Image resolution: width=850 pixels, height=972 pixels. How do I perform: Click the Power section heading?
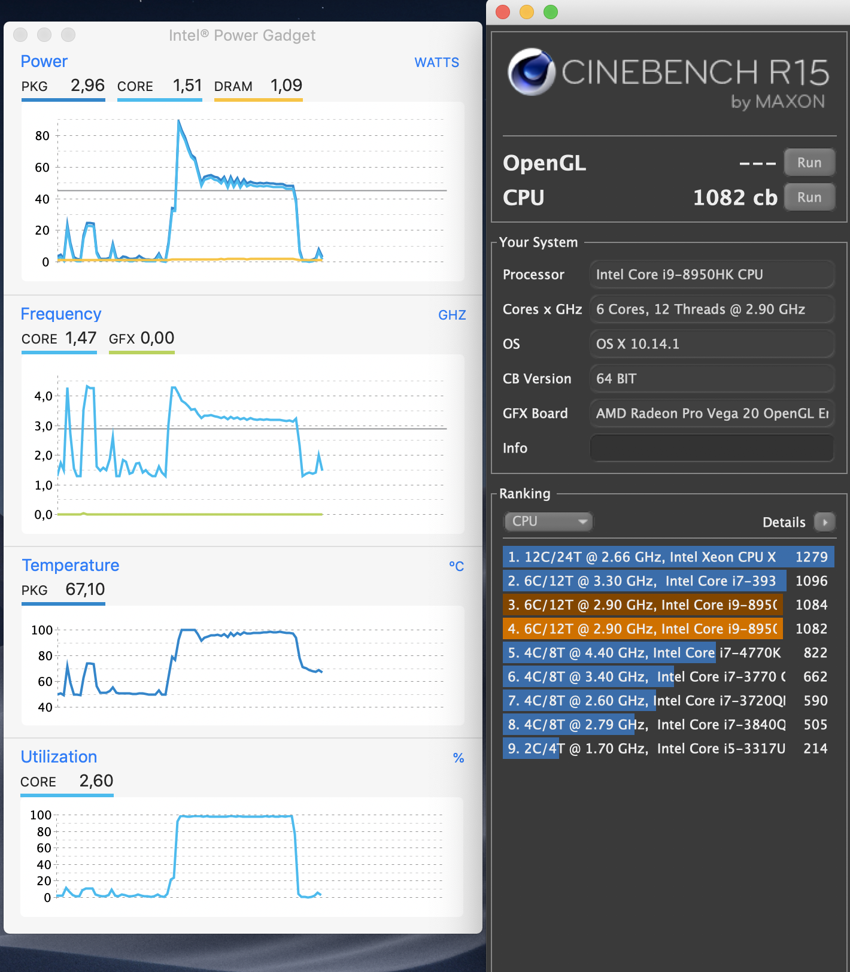(44, 61)
